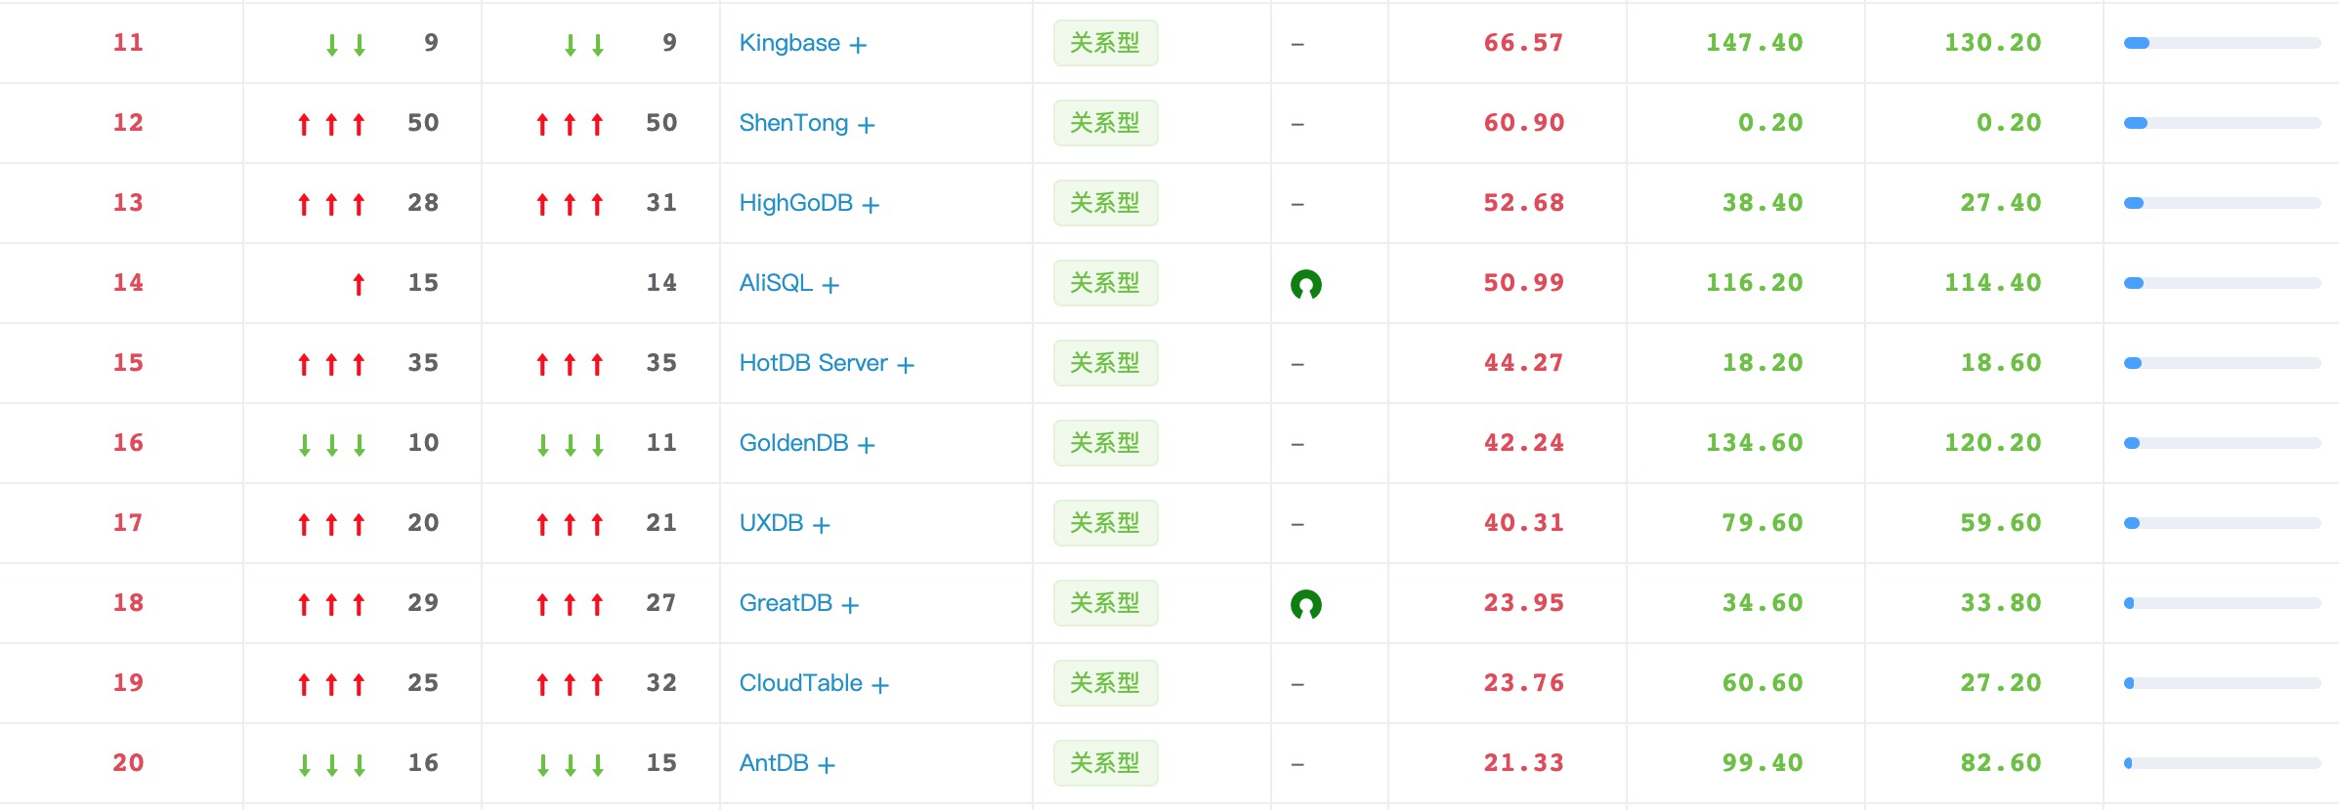The image size is (2339, 810).
Task: Click the score progress bar for HotDB Server
Action: pos(2223,363)
